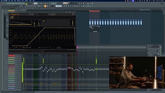Click the tempo display field
Screen dimensions: 165x93
[x=36, y=3]
